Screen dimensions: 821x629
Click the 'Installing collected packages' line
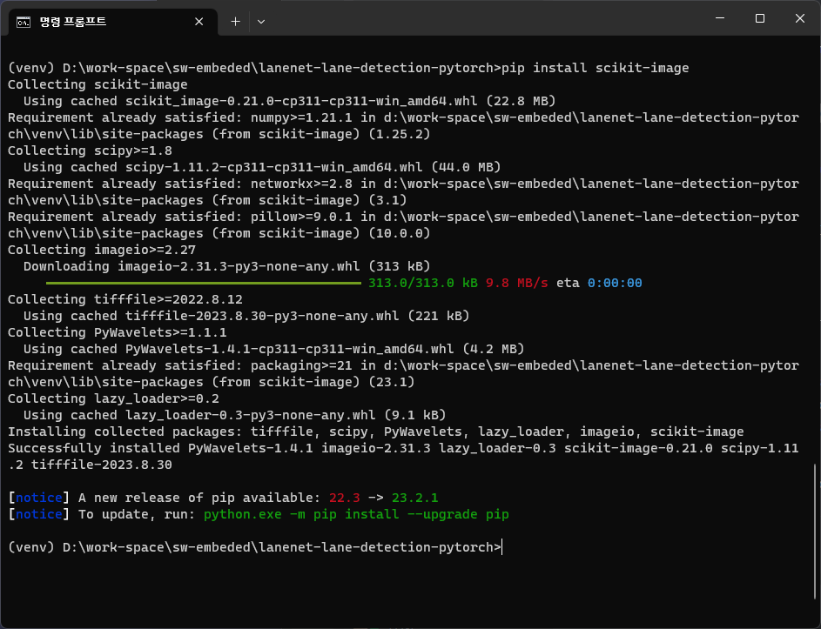click(x=375, y=432)
